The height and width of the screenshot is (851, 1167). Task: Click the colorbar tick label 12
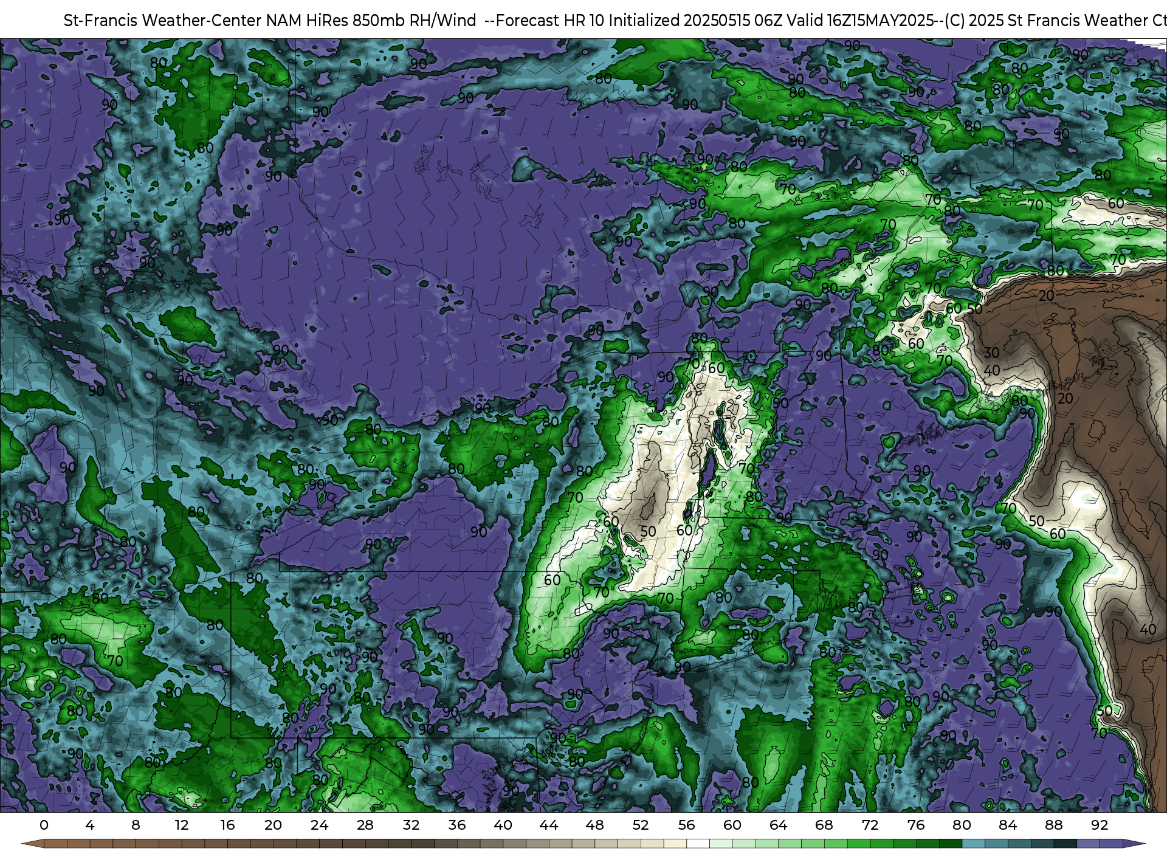[x=182, y=825]
